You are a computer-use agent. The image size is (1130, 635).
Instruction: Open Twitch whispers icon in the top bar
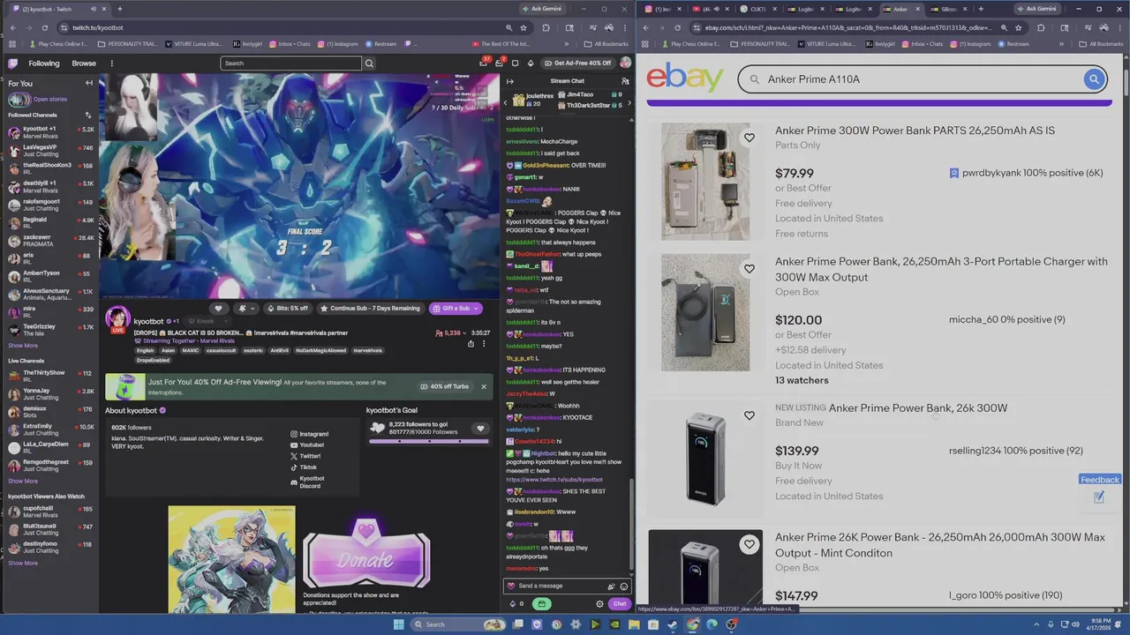click(x=499, y=63)
